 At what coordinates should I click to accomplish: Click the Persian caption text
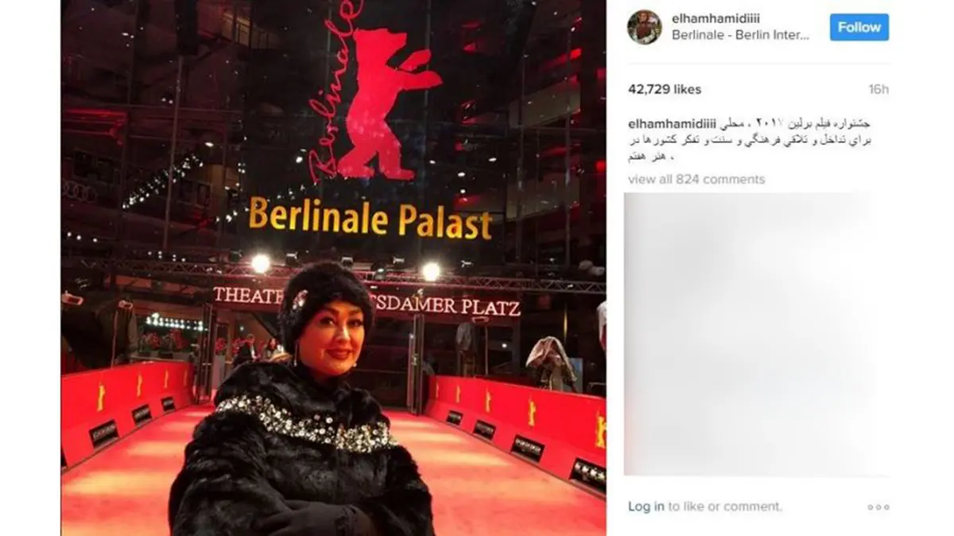752,139
